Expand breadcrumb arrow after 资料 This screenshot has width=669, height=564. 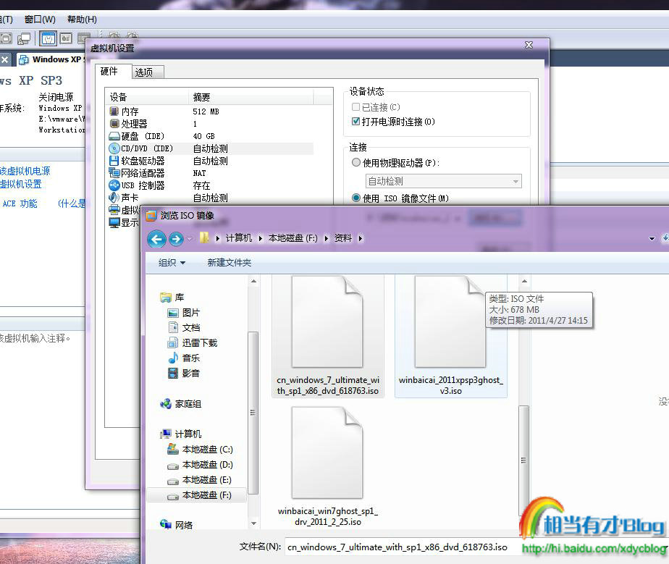tap(360, 238)
